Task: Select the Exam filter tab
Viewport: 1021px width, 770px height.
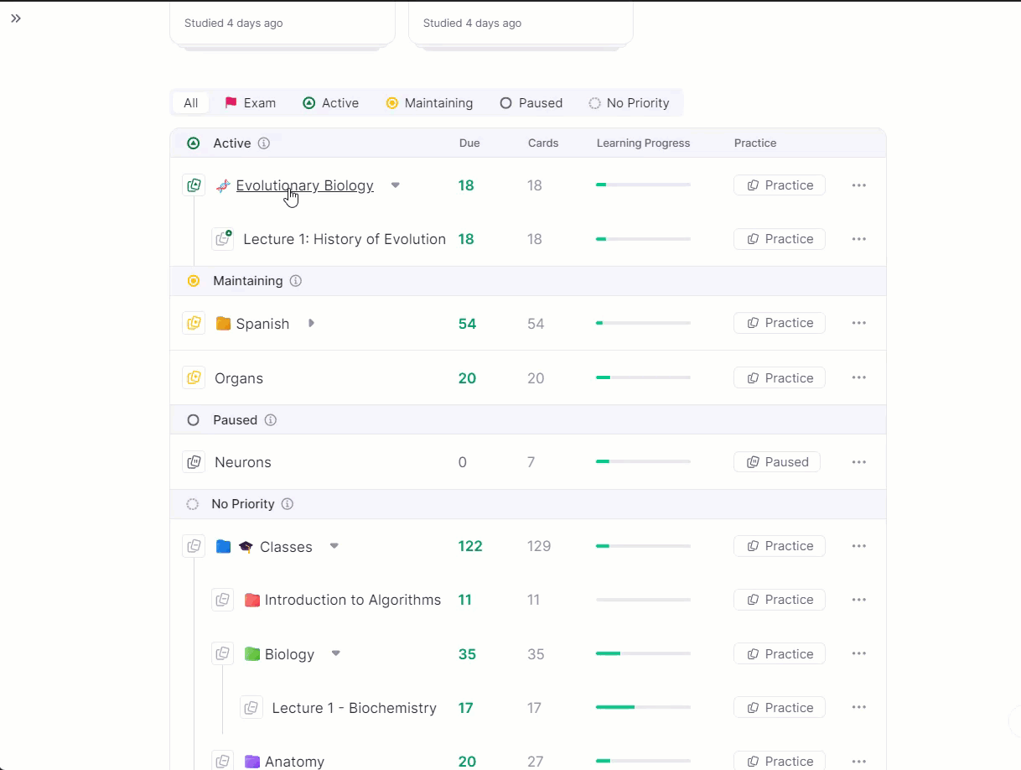Action: coord(250,103)
